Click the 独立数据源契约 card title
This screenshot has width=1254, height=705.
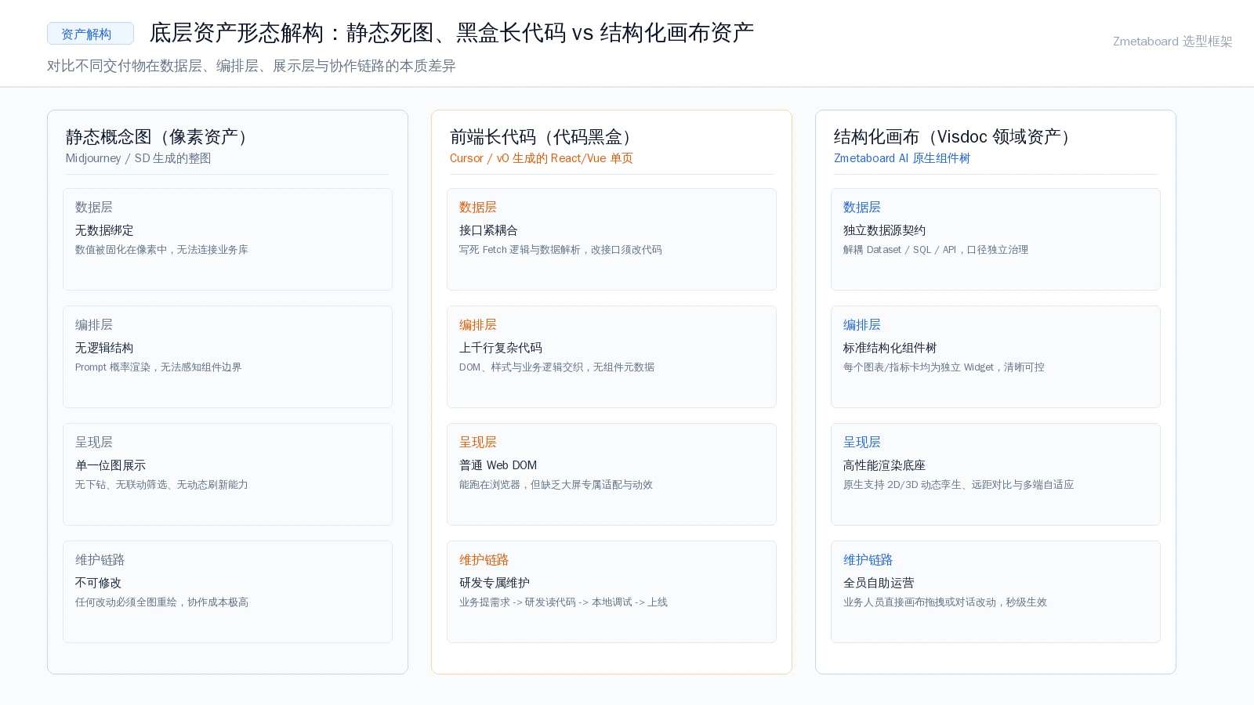coord(885,230)
